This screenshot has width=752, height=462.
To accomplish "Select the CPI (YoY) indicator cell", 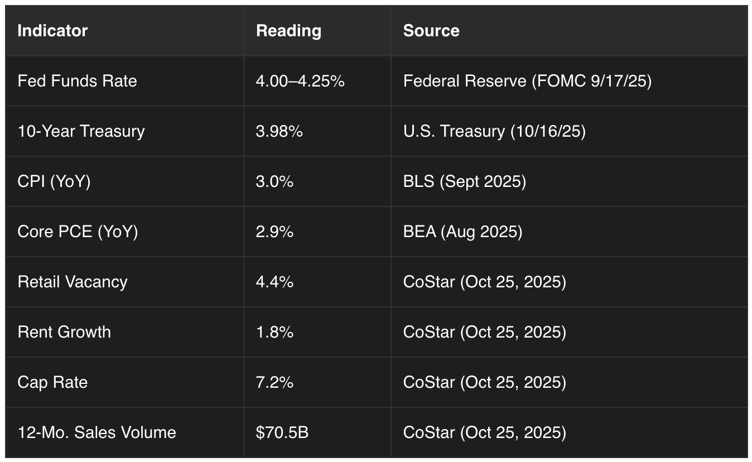I will click(54, 181).
